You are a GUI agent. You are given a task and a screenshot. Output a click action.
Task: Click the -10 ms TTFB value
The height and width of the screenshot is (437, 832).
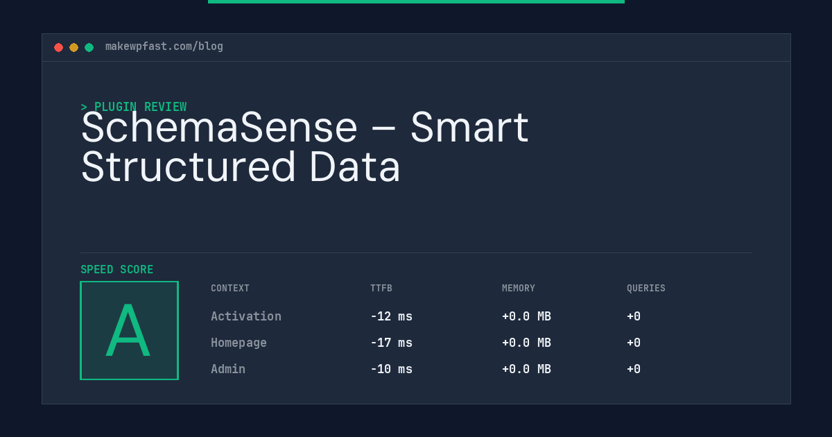tap(391, 369)
